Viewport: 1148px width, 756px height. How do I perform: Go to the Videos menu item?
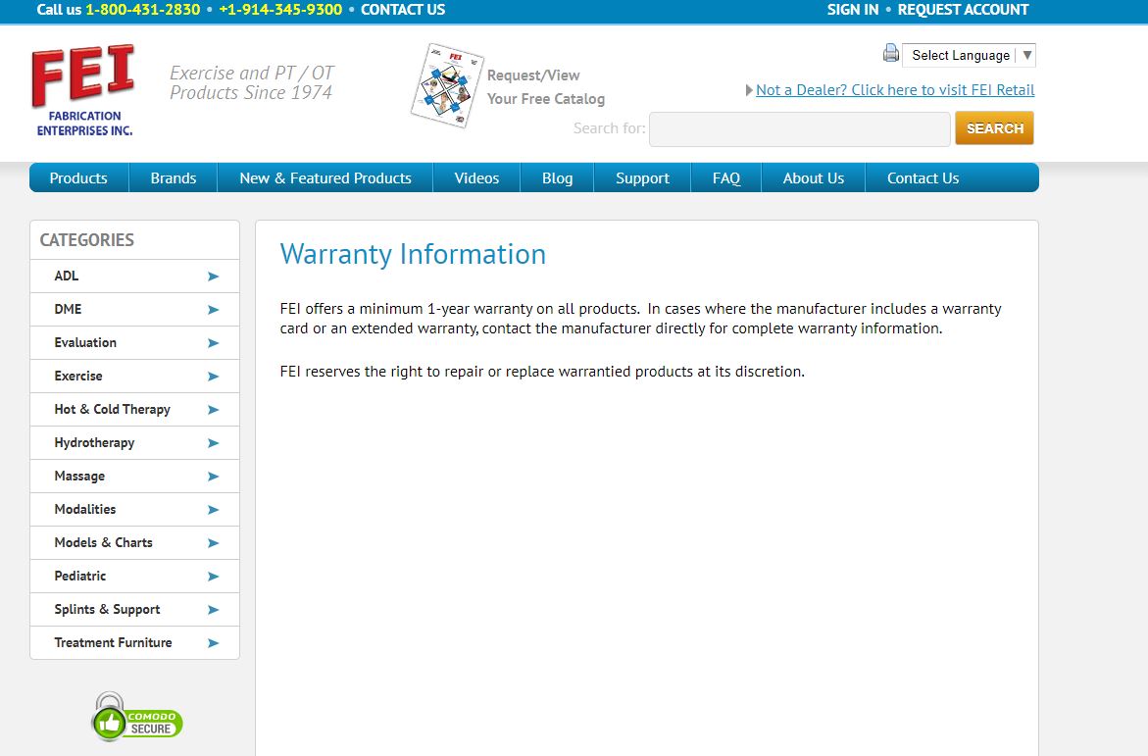pyautogui.click(x=476, y=178)
